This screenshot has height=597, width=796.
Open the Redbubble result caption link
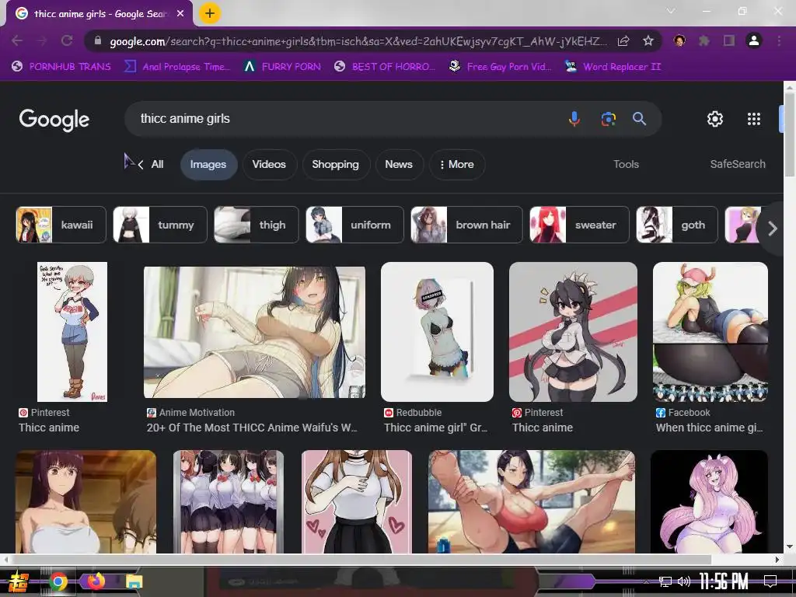tap(435, 428)
